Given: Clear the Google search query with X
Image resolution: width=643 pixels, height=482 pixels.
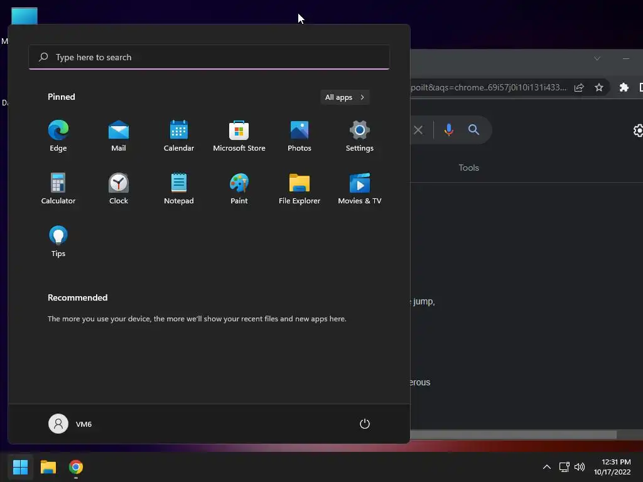Looking at the screenshot, I should [x=418, y=130].
